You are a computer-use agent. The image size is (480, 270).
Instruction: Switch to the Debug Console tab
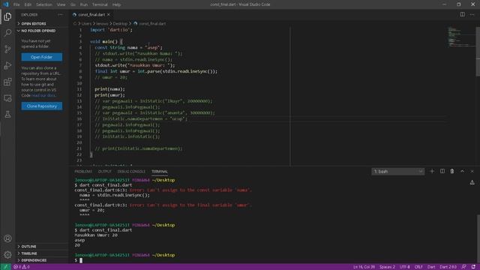131,172
